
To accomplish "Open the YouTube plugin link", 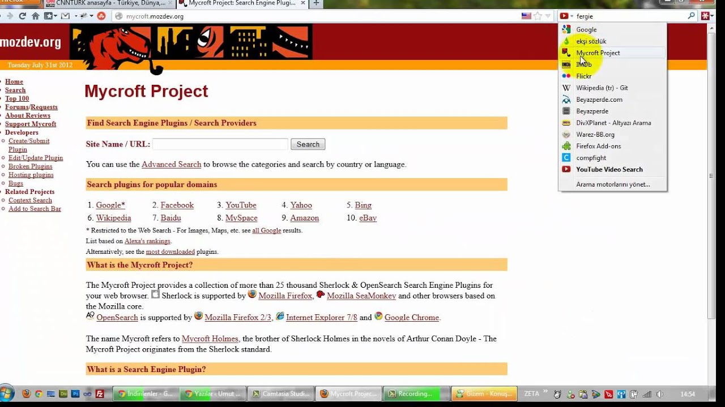I will click(x=241, y=205).
